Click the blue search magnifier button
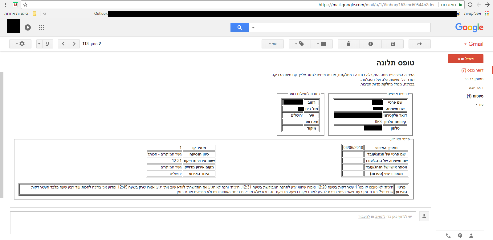Viewport: 493px width, 240px height. click(240, 27)
